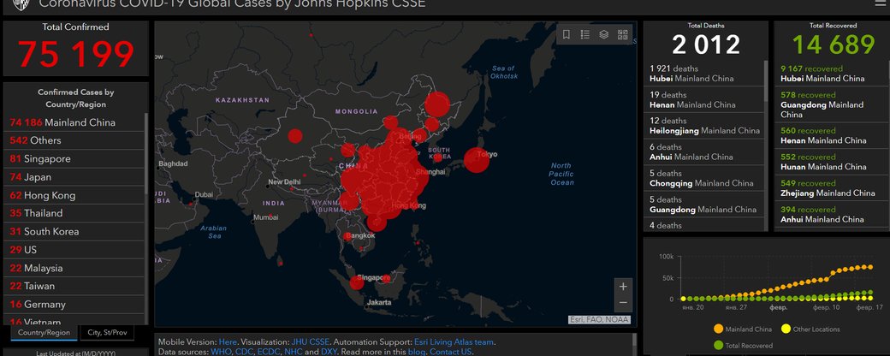Click the Hunan 552 recovered entry
The image size is (890, 356).
coord(831,162)
